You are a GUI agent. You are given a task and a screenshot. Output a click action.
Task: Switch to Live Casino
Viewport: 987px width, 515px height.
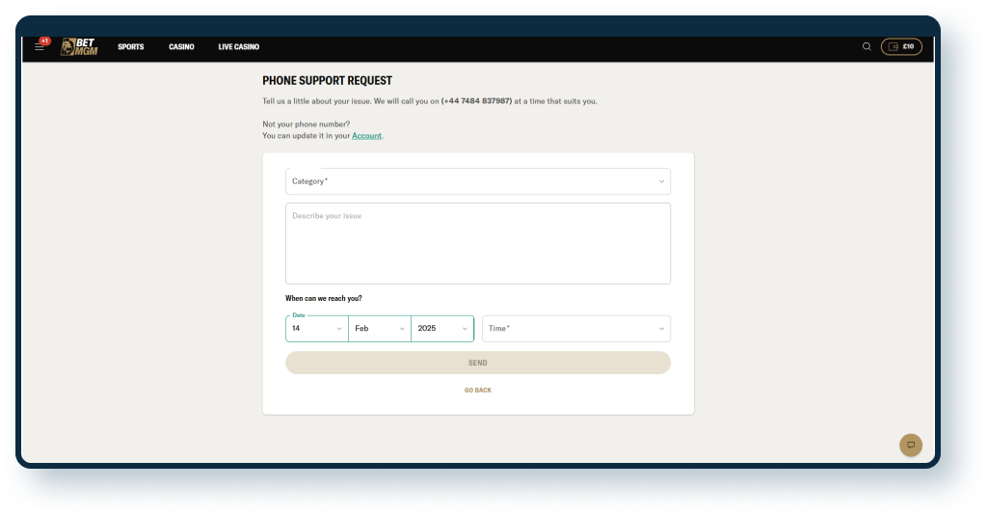[238, 47]
